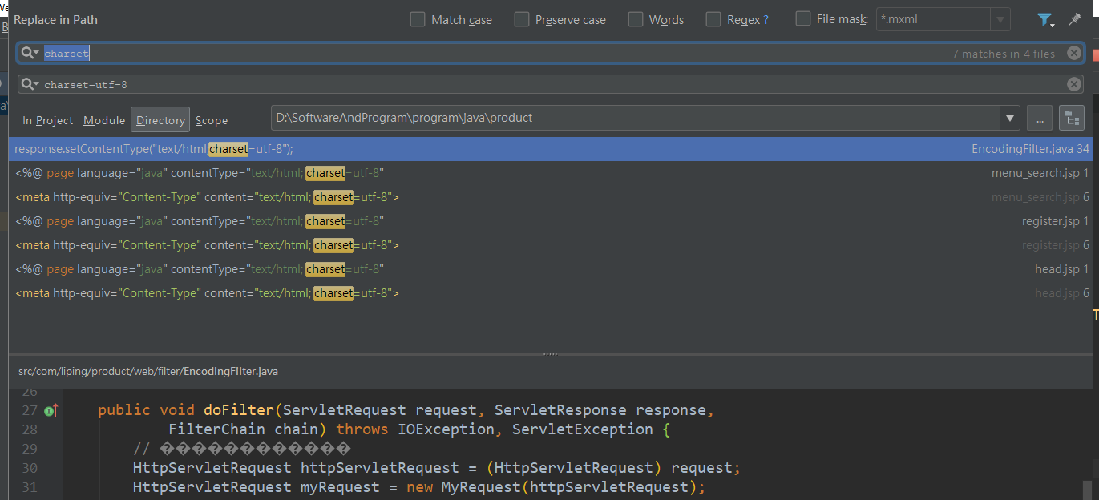
Task: Select the menu_search.jsp line 1 result
Action: coord(551,173)
